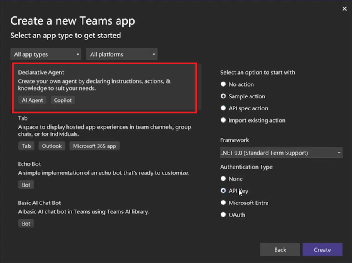The height and width of the screenshot is (263, 352).
Task: Click the Bot tag under Echo Bot
Action: tap(26, 185)
